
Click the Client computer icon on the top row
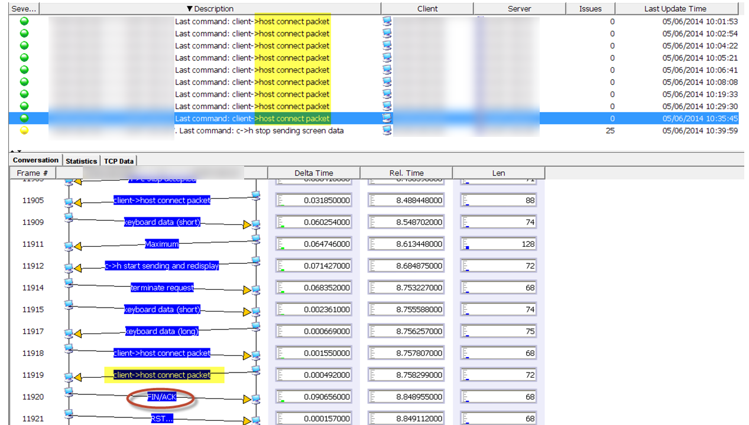[x=386, y=21]
